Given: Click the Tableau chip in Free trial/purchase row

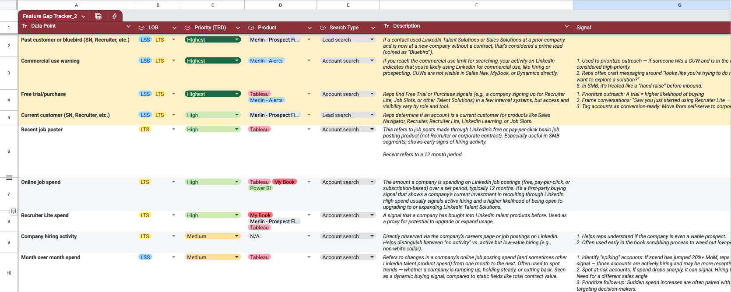Looking at the screenshot, I should coord(259,94).
